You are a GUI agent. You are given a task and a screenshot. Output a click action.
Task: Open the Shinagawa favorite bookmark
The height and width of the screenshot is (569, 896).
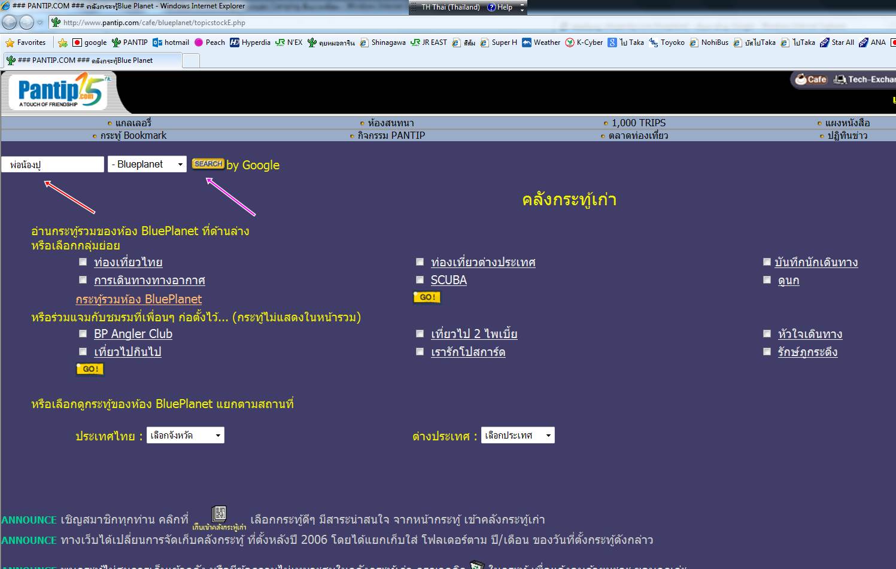click(x=382, y=42)
